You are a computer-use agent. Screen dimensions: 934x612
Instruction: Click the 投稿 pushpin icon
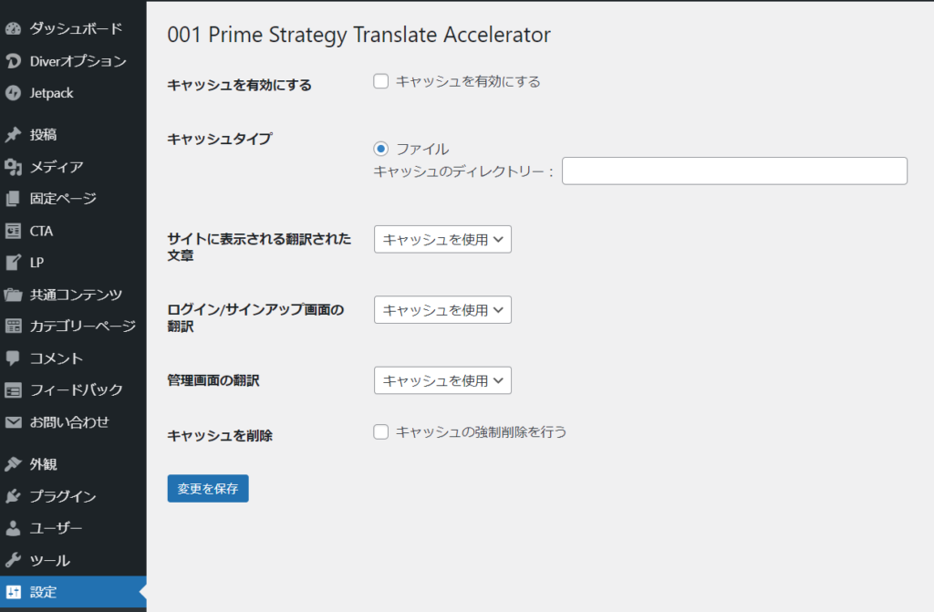[13, 135]
